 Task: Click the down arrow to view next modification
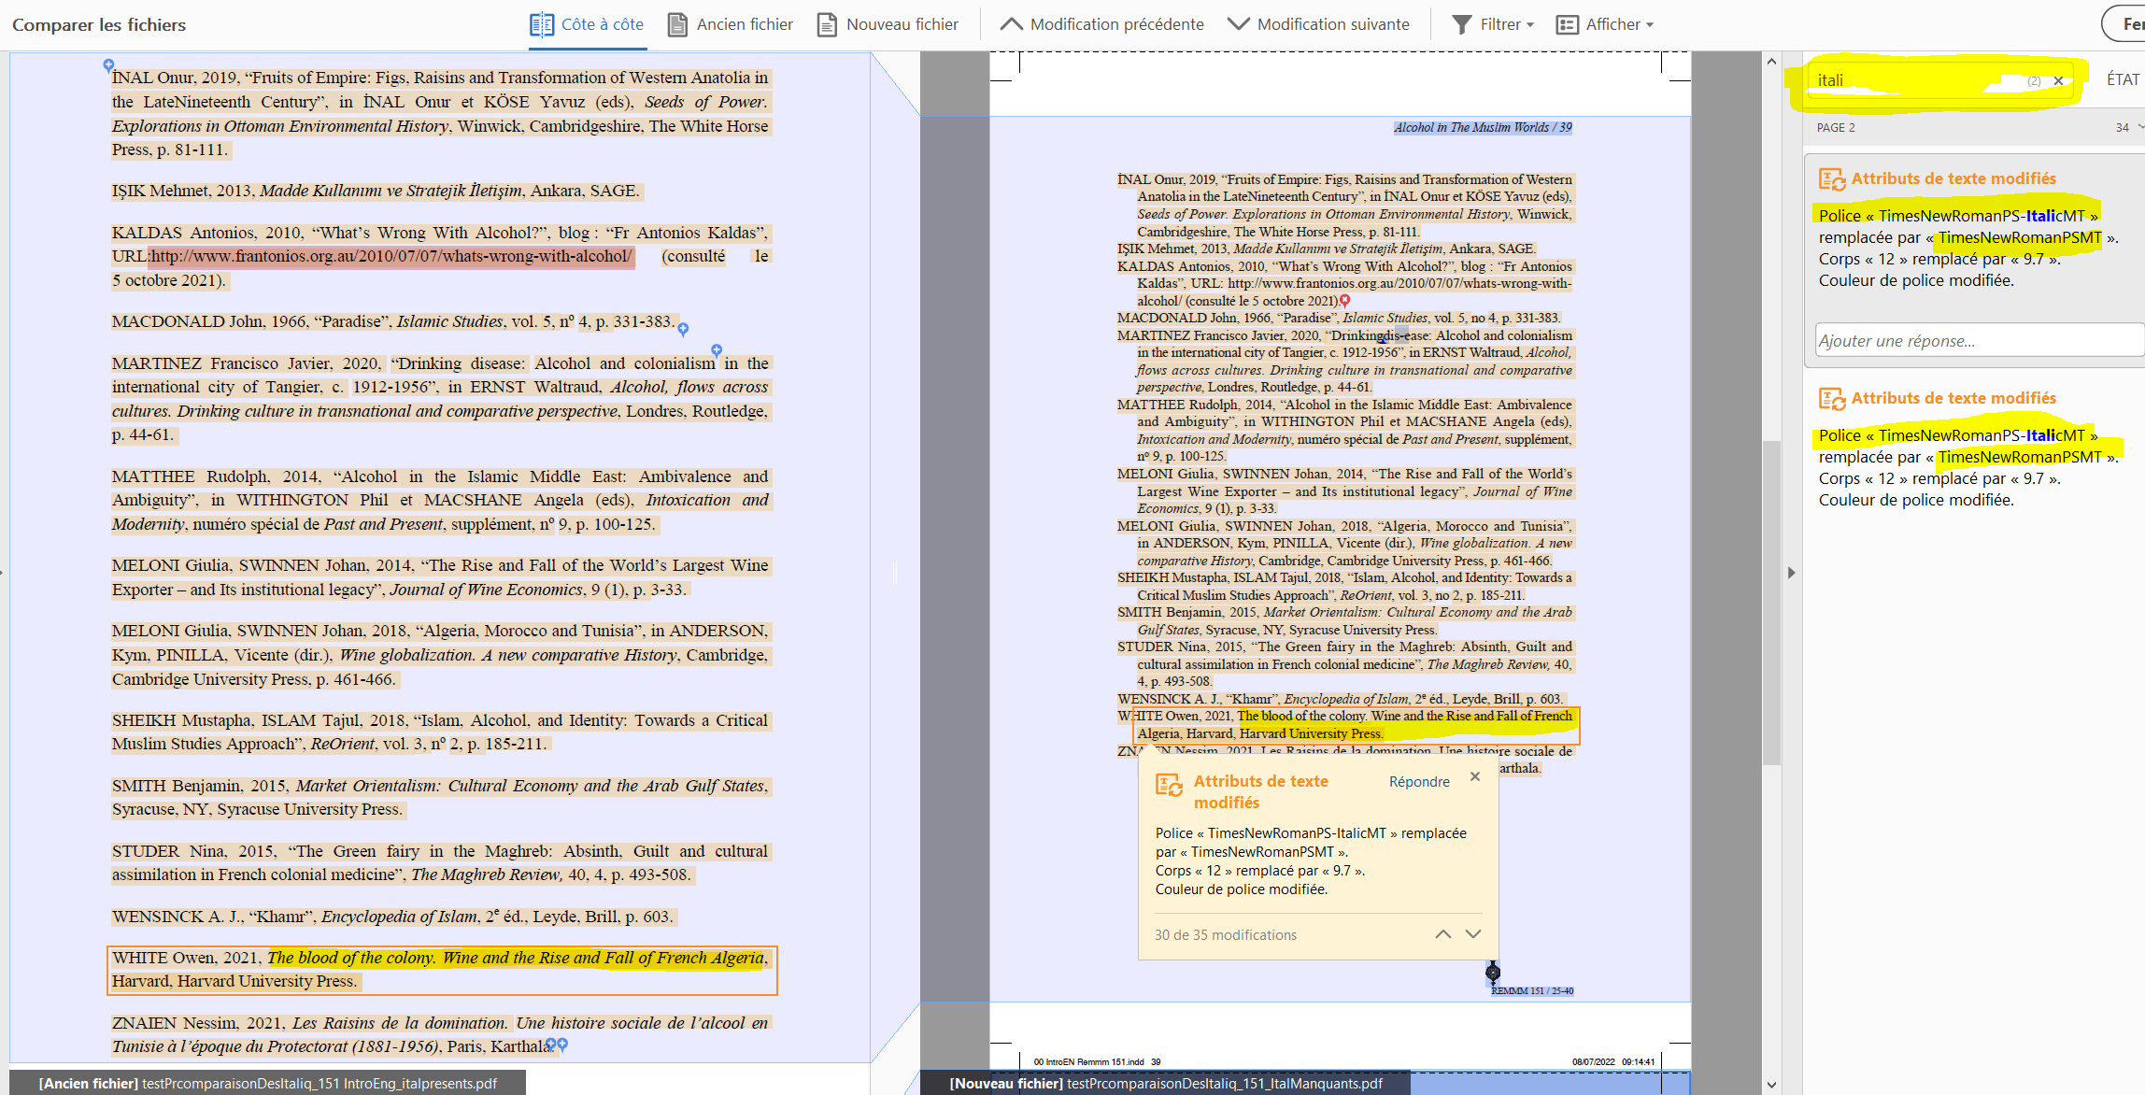click(1474, 933)
